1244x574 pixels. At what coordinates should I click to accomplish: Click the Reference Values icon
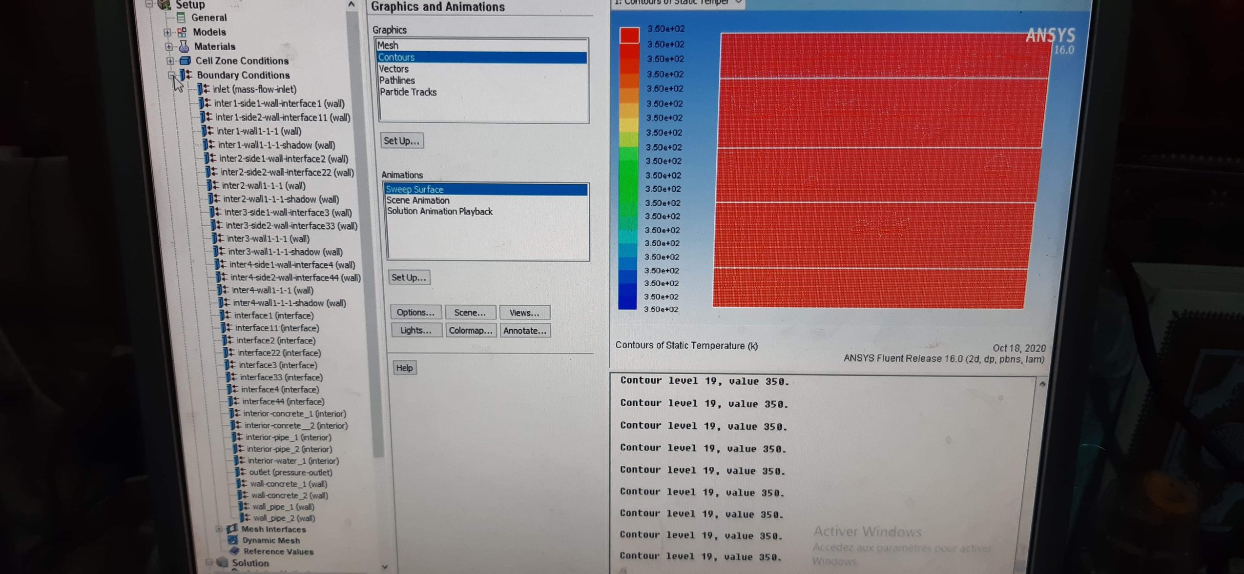tap(235, 552)
